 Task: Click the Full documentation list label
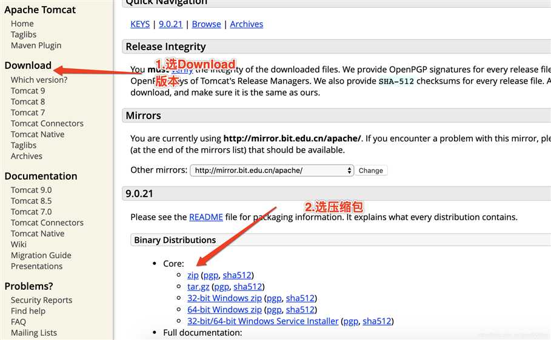click(202, 333)
